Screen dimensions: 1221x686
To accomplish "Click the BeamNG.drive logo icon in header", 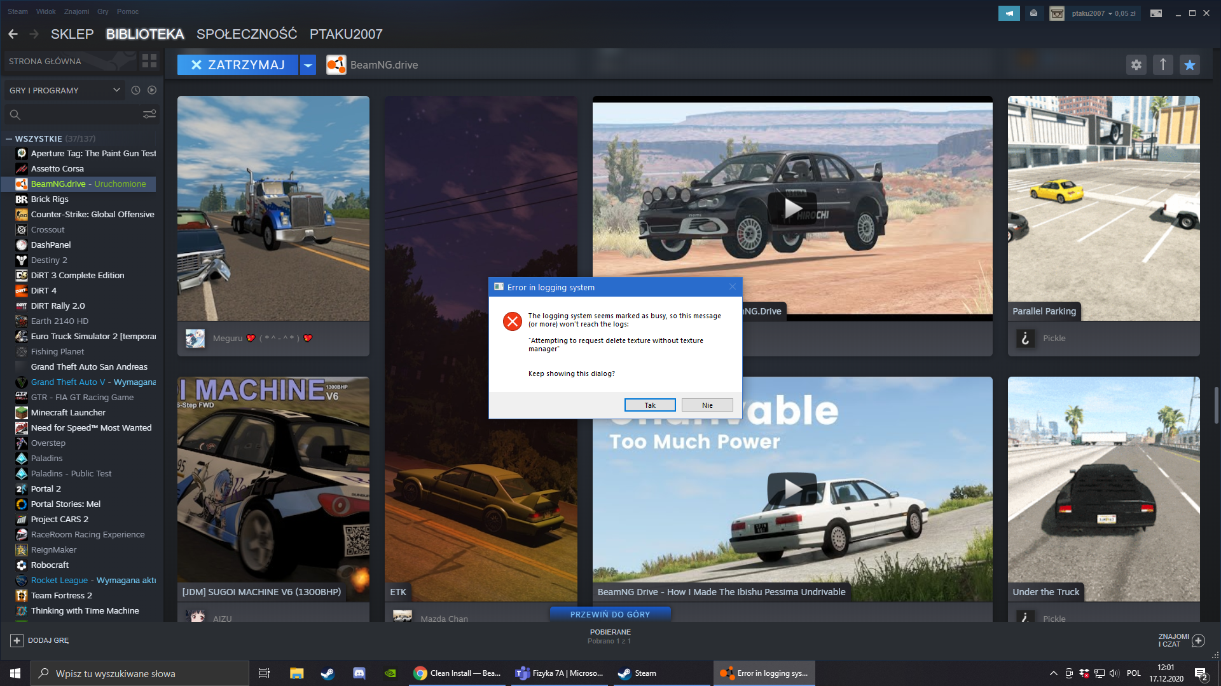I will pyautogui.click(x=336, y=65).
